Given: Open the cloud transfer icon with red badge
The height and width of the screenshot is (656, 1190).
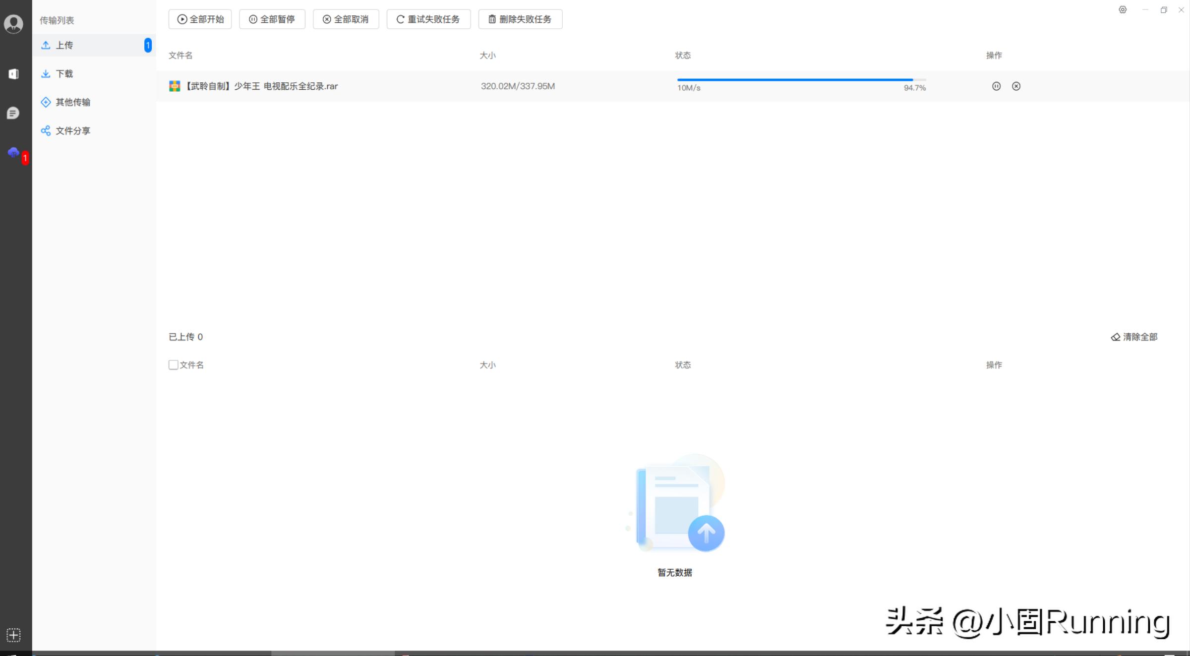Looking at the screenshot, I should coord(13,153).
